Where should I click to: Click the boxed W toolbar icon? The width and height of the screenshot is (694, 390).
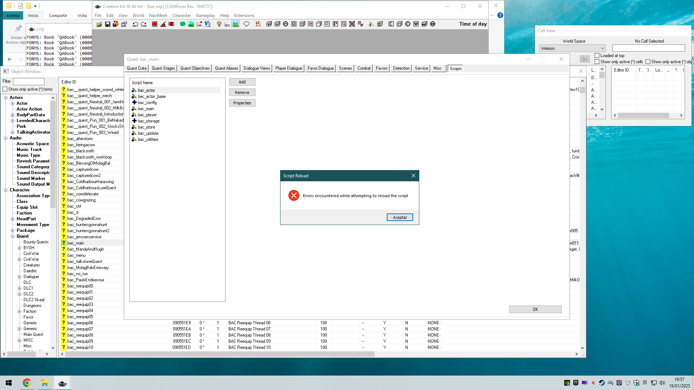tap(416, 24)
